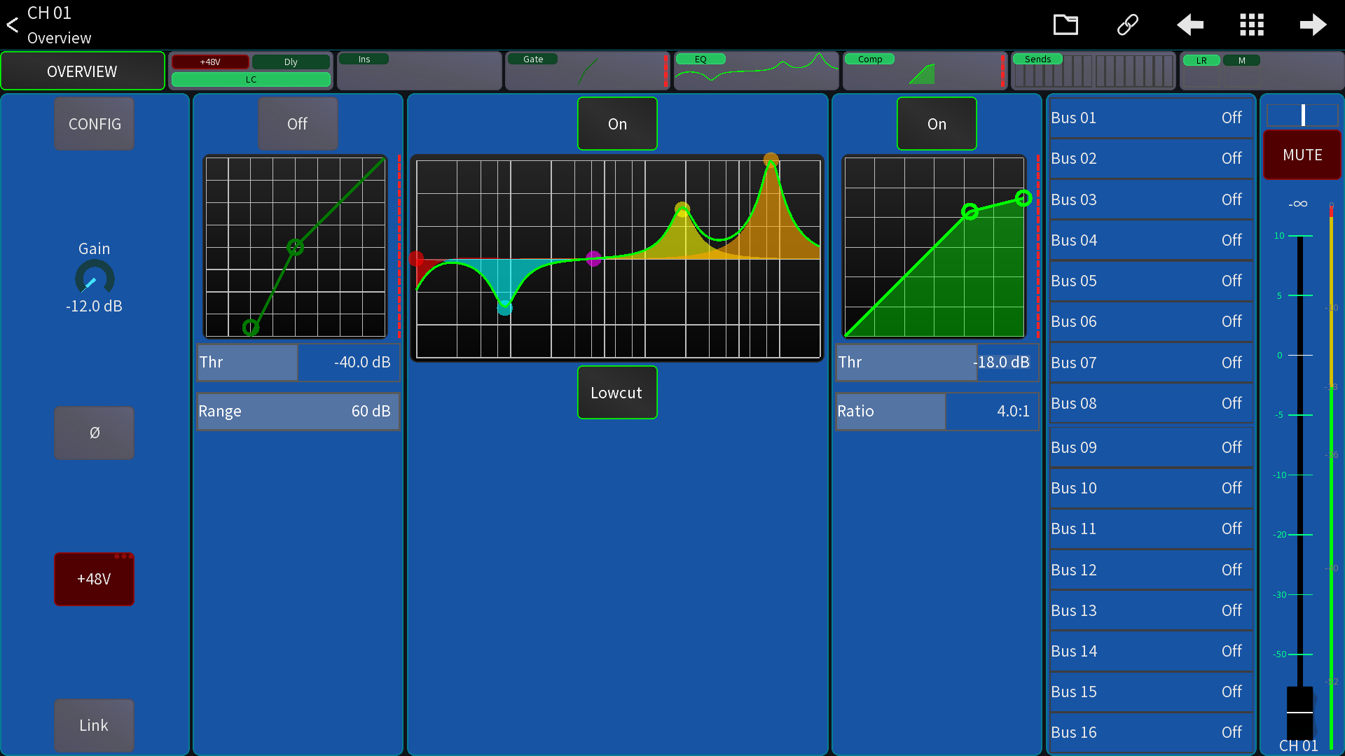Toggle the EQ On button
The image size is (1345, 756).
(617, 124)
